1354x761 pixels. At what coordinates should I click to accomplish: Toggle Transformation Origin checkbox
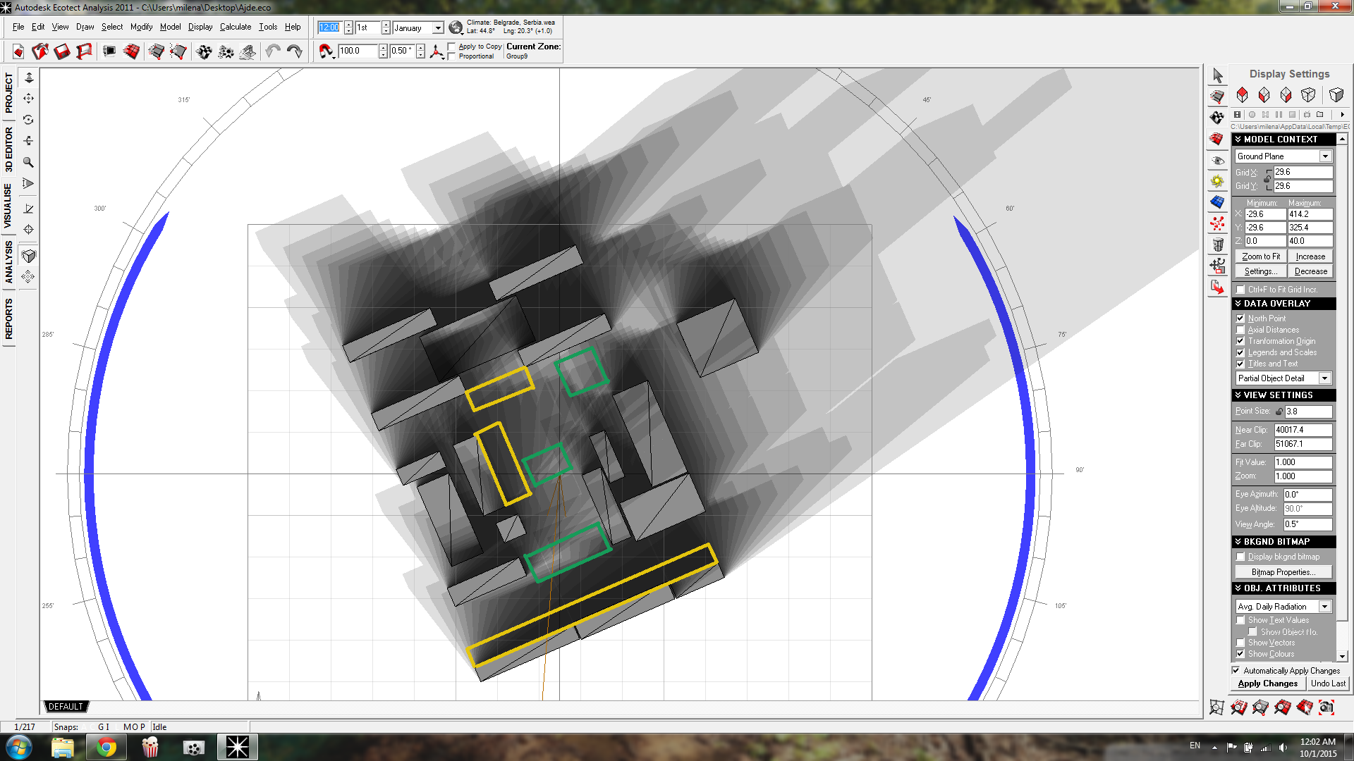(1240, 341)
